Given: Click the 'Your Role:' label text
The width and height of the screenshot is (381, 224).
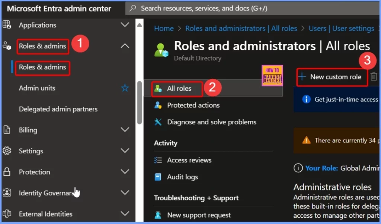Looking at the screenshot, I should [321, 168].
